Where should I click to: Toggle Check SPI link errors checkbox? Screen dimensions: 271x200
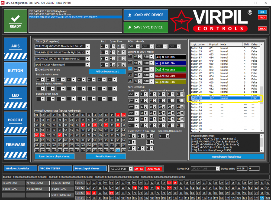point(36,69)
